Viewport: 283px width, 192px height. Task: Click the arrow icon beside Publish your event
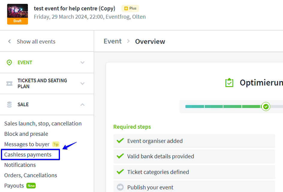coord(120,188)
